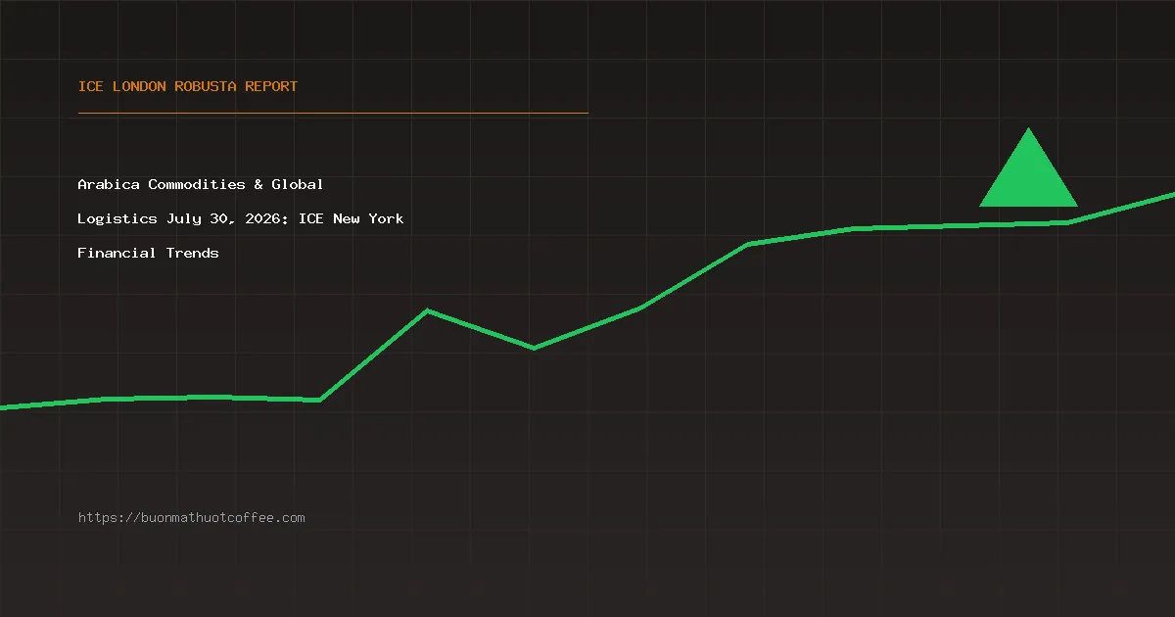Image resolution: width=1175 pixels, height=617 pixels.
Task: Click the green upward triangle icon
Action: click(1028, 168)
